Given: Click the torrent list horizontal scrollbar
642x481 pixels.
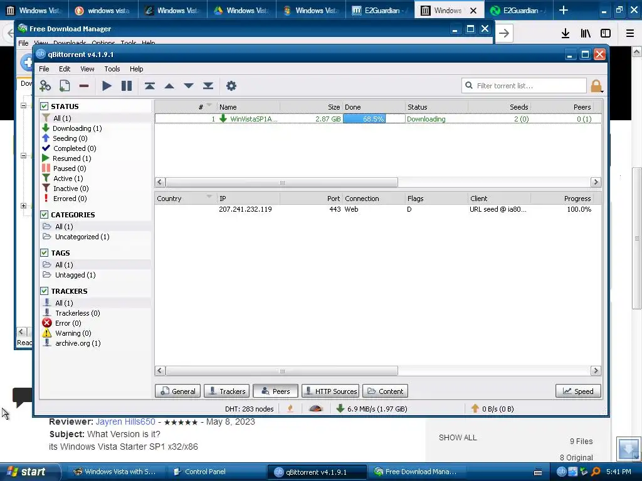Looking at the screenshot, I should click(282, 182).
